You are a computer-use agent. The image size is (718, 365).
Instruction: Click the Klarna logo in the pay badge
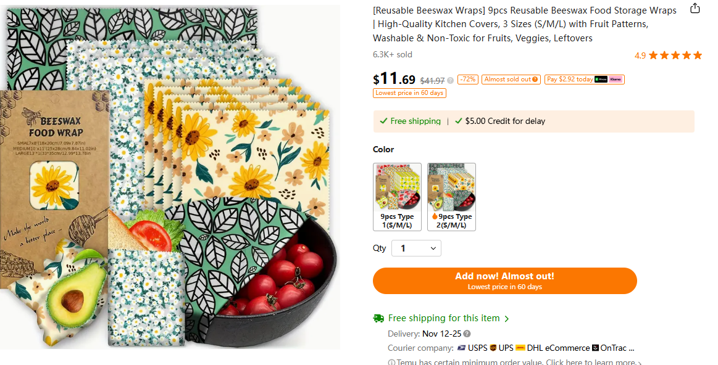[x=615, y=79]
